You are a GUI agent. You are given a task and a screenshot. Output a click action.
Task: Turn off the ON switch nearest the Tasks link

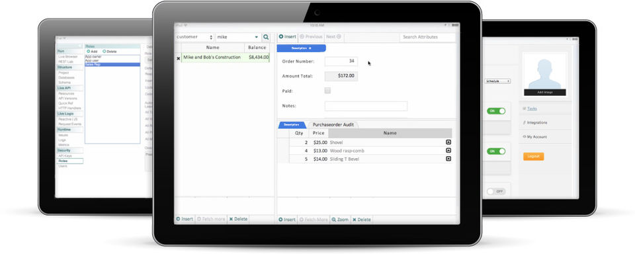[496, 111]
